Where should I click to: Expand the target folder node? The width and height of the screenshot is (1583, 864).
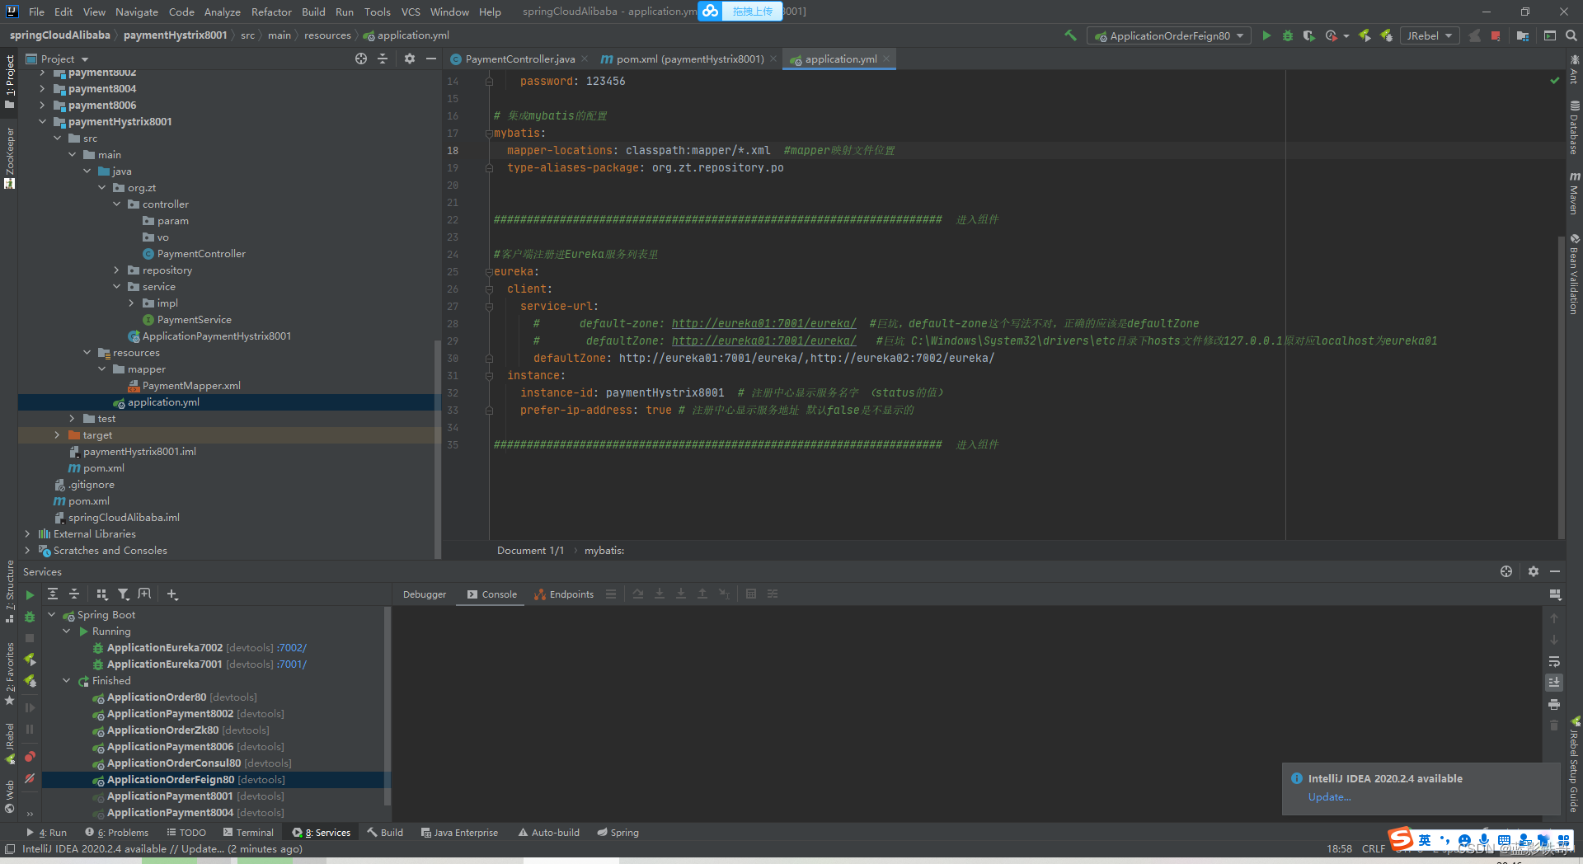pos(57,435)
